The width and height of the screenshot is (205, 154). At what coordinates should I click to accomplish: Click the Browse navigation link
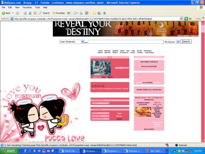tap(107, 51)
